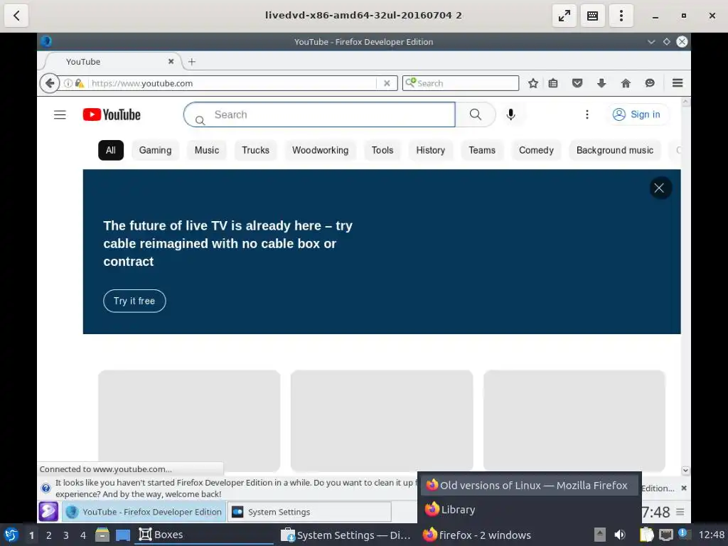Select the Background music chip
Screen dimensions: 728x546
(x=615, y=150)
